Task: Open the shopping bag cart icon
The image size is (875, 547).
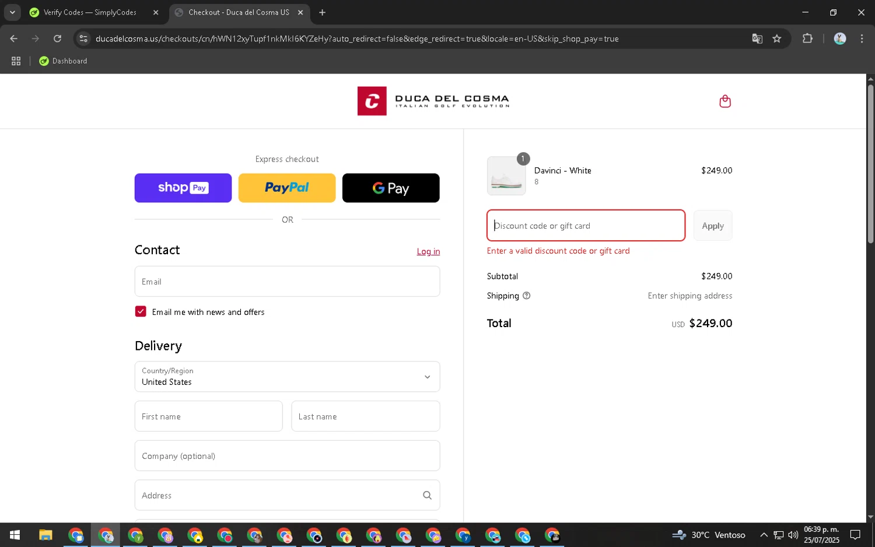Action: click(x=724, y=101)
